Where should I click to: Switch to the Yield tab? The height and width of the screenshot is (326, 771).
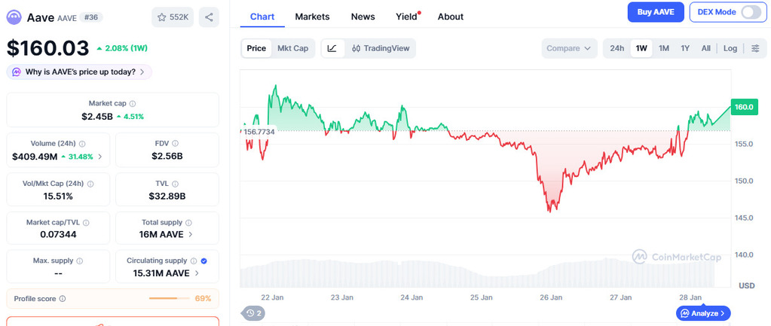(x=406, y=17)
